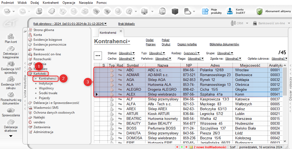The image size is (292, 149).
Task: Expand the Status filter dropdown
Action: (127, 53)
